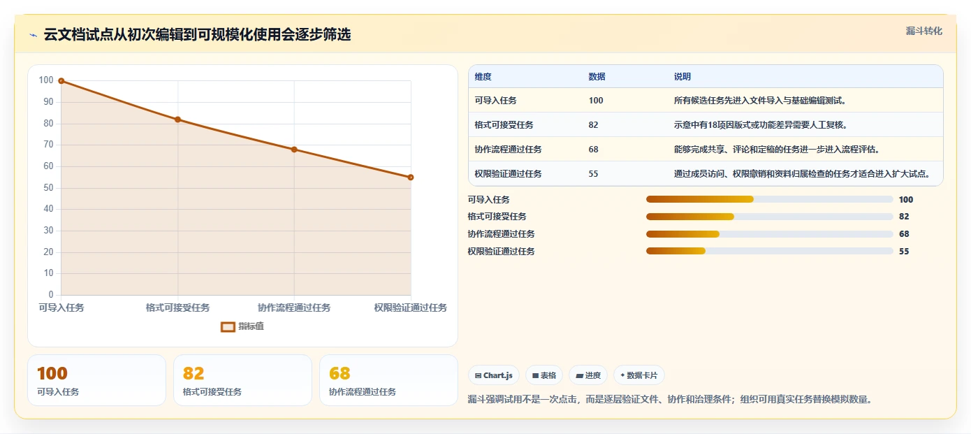Image resolution: width=971 pixels, height=434 pixels.
Task: Click the 漏斗转化 tag in the header
Action: click(923, 31)
